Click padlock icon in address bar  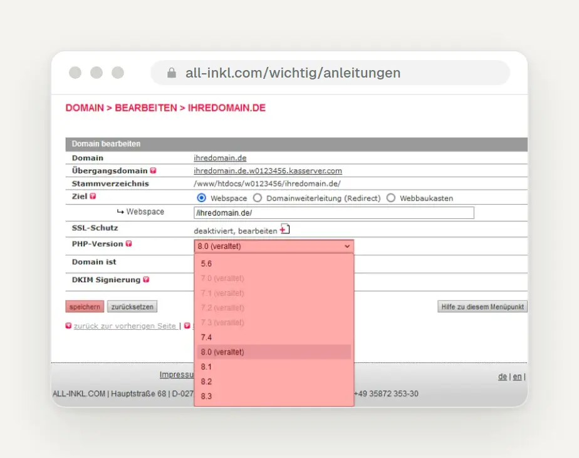(x=171, y=73)
